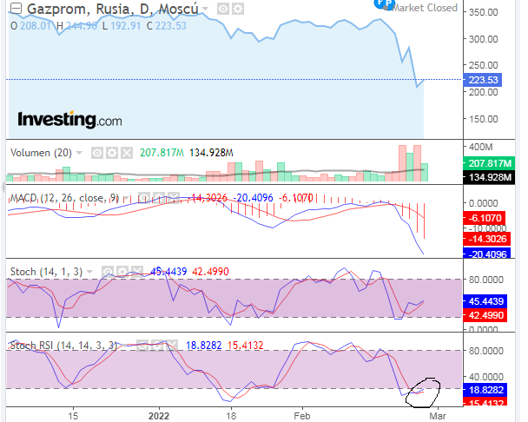528x422 pixels.
Task: Open Stoch (14, 1, 3) dropdown arrow
Action: (89, 272)
